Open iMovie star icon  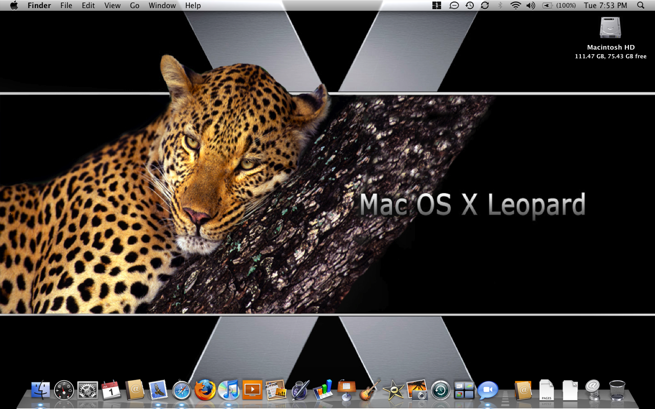click(x=394, y=390)
